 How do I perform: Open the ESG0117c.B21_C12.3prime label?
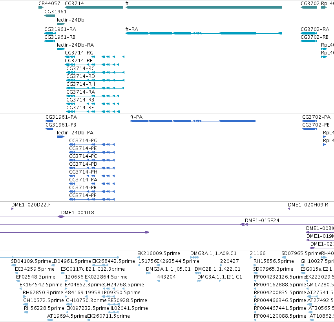93,269
